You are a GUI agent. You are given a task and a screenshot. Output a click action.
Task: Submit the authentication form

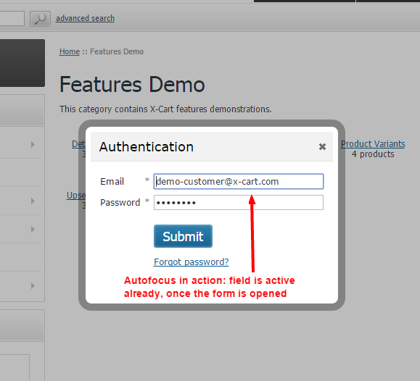point(183,236)
